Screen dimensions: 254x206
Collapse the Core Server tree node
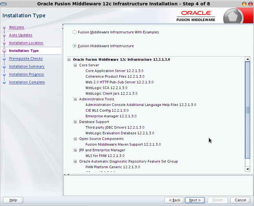click(x=75, y=65)
